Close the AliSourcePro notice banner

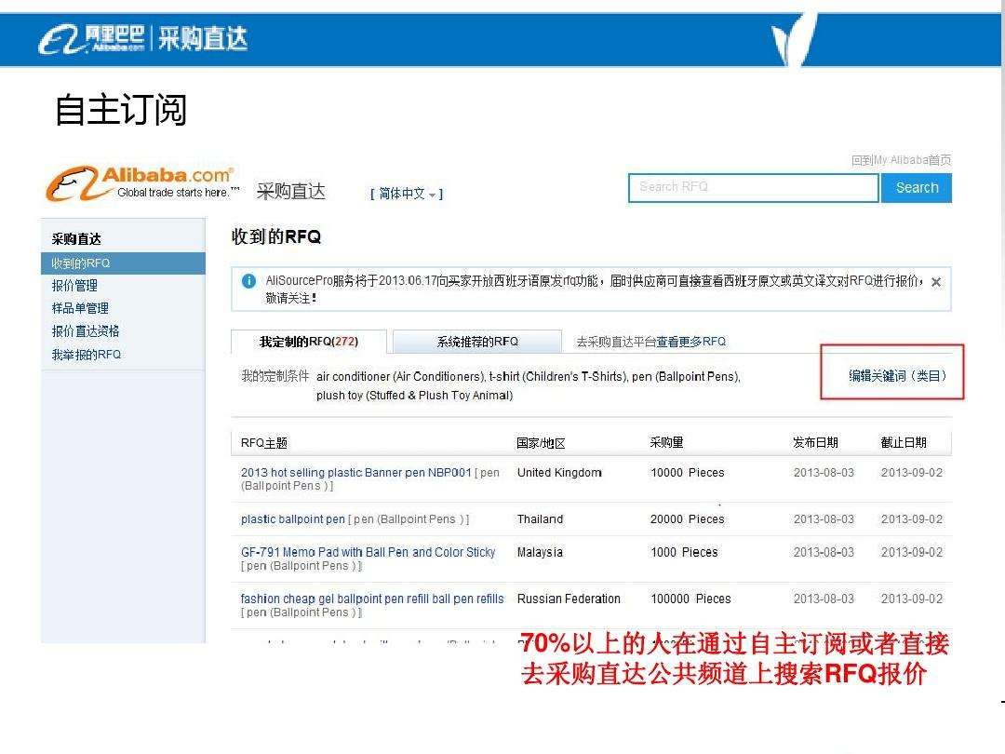click(x=936, y=282)
